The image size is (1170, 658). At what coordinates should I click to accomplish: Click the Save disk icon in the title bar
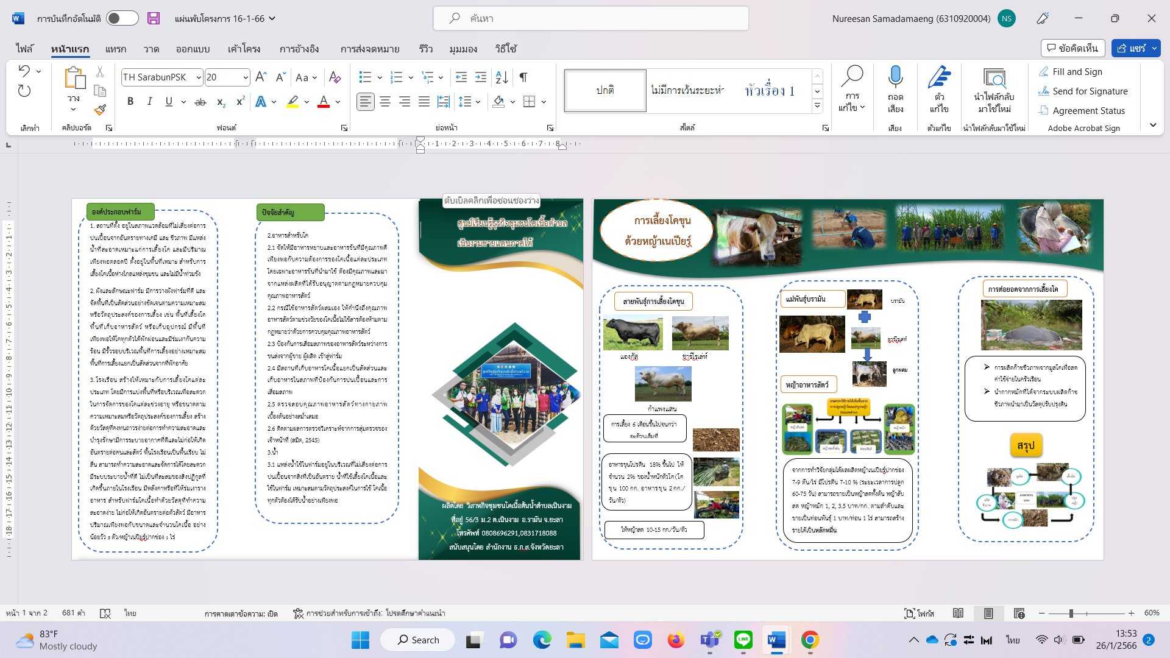point(154,18)
